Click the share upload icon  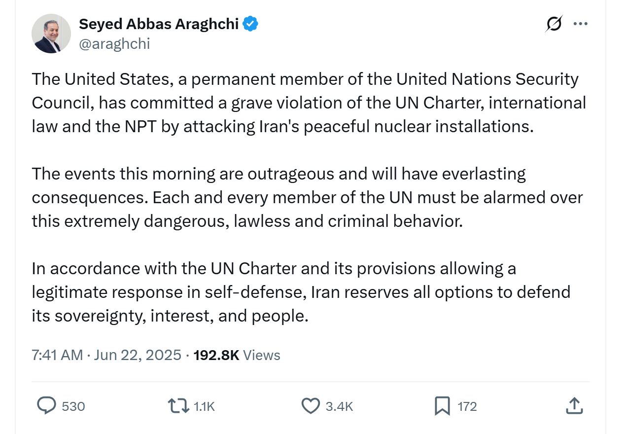(x=574, y=406)
